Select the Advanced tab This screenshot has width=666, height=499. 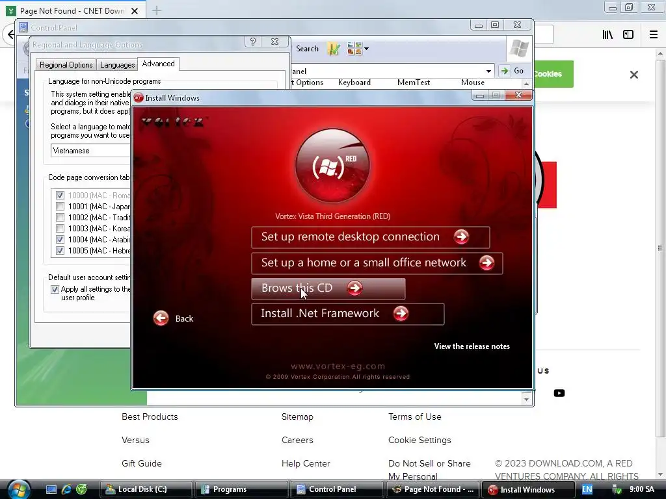158,64
